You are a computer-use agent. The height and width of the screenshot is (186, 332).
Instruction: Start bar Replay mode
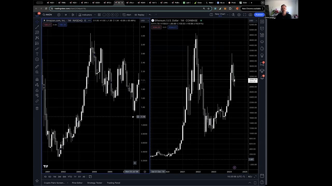click(139, 15)
